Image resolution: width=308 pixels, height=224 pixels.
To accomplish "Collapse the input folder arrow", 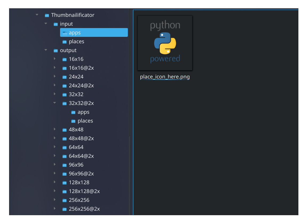I will (x=46, y=23).
